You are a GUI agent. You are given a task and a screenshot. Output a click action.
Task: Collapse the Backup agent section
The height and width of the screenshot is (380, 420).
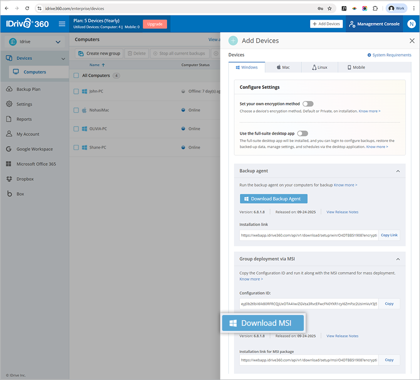tap(398, 172)
